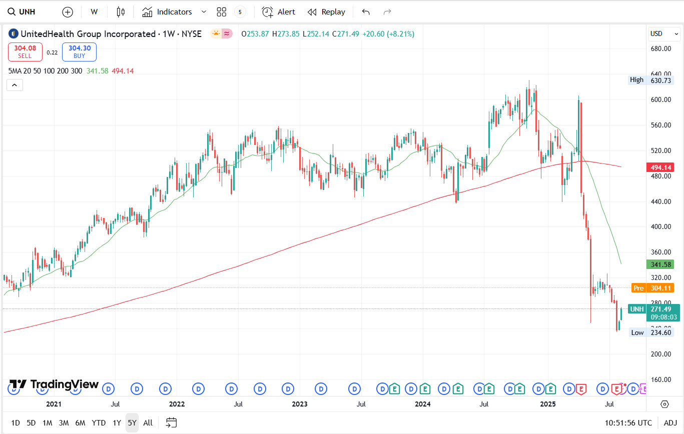This screenshot has width=684, height=434.
Task: Click the 200.00 price scale value
Action: click(x=660, y=354)
